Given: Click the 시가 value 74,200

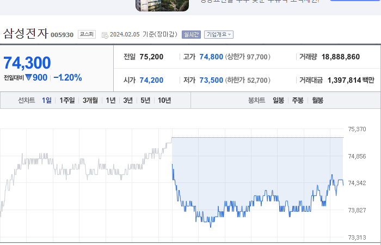Looking at the screenshot, I should (151, 80).
